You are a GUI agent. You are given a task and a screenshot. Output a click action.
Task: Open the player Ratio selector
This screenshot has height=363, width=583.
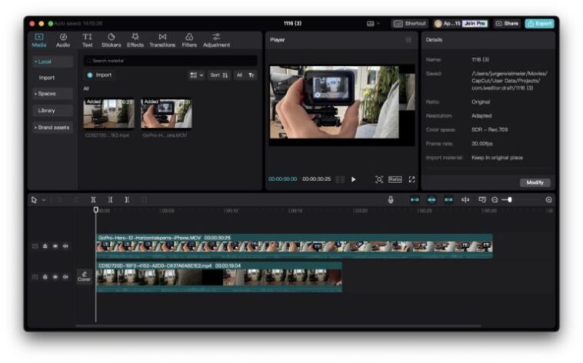(395, 180)
